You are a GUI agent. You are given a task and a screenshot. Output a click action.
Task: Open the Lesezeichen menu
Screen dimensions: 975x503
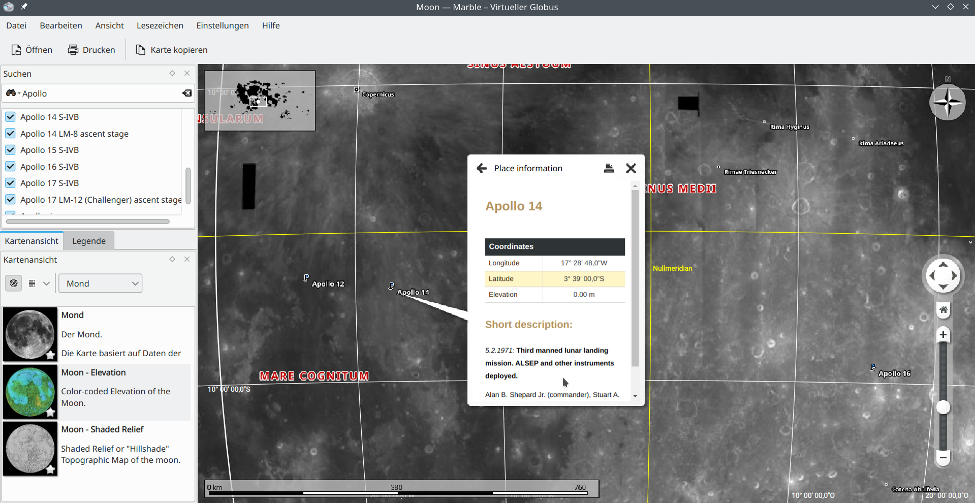(x=160, y=25)
